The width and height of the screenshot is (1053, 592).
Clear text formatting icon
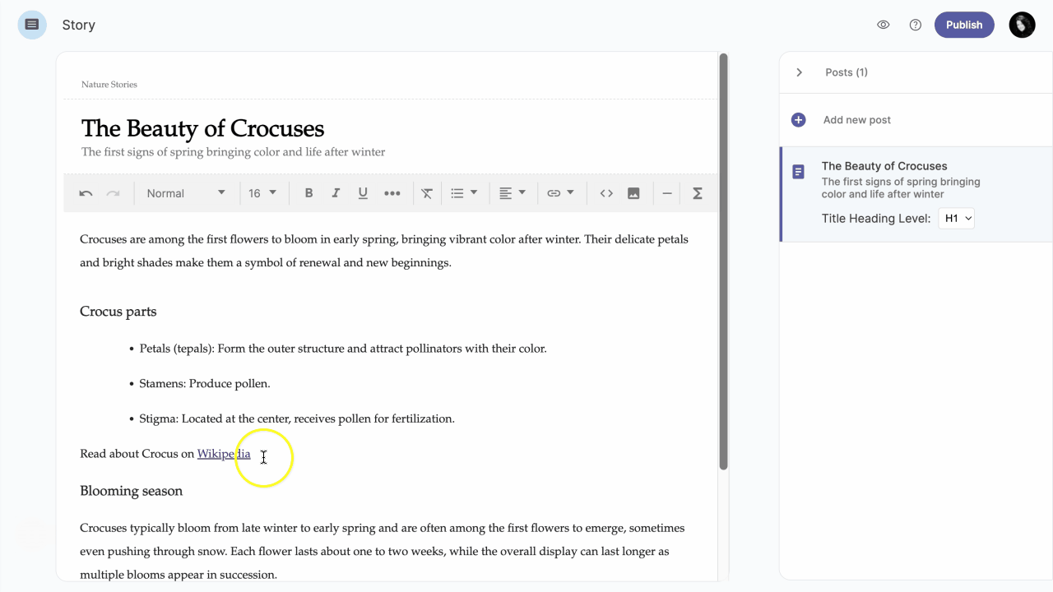coord(427,193)
